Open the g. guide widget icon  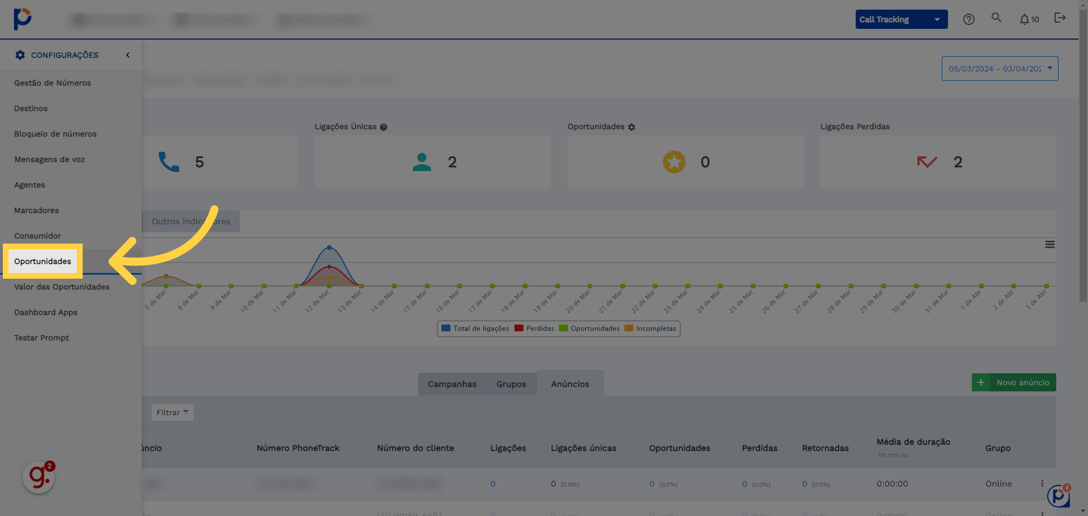[x=39, y=477]
